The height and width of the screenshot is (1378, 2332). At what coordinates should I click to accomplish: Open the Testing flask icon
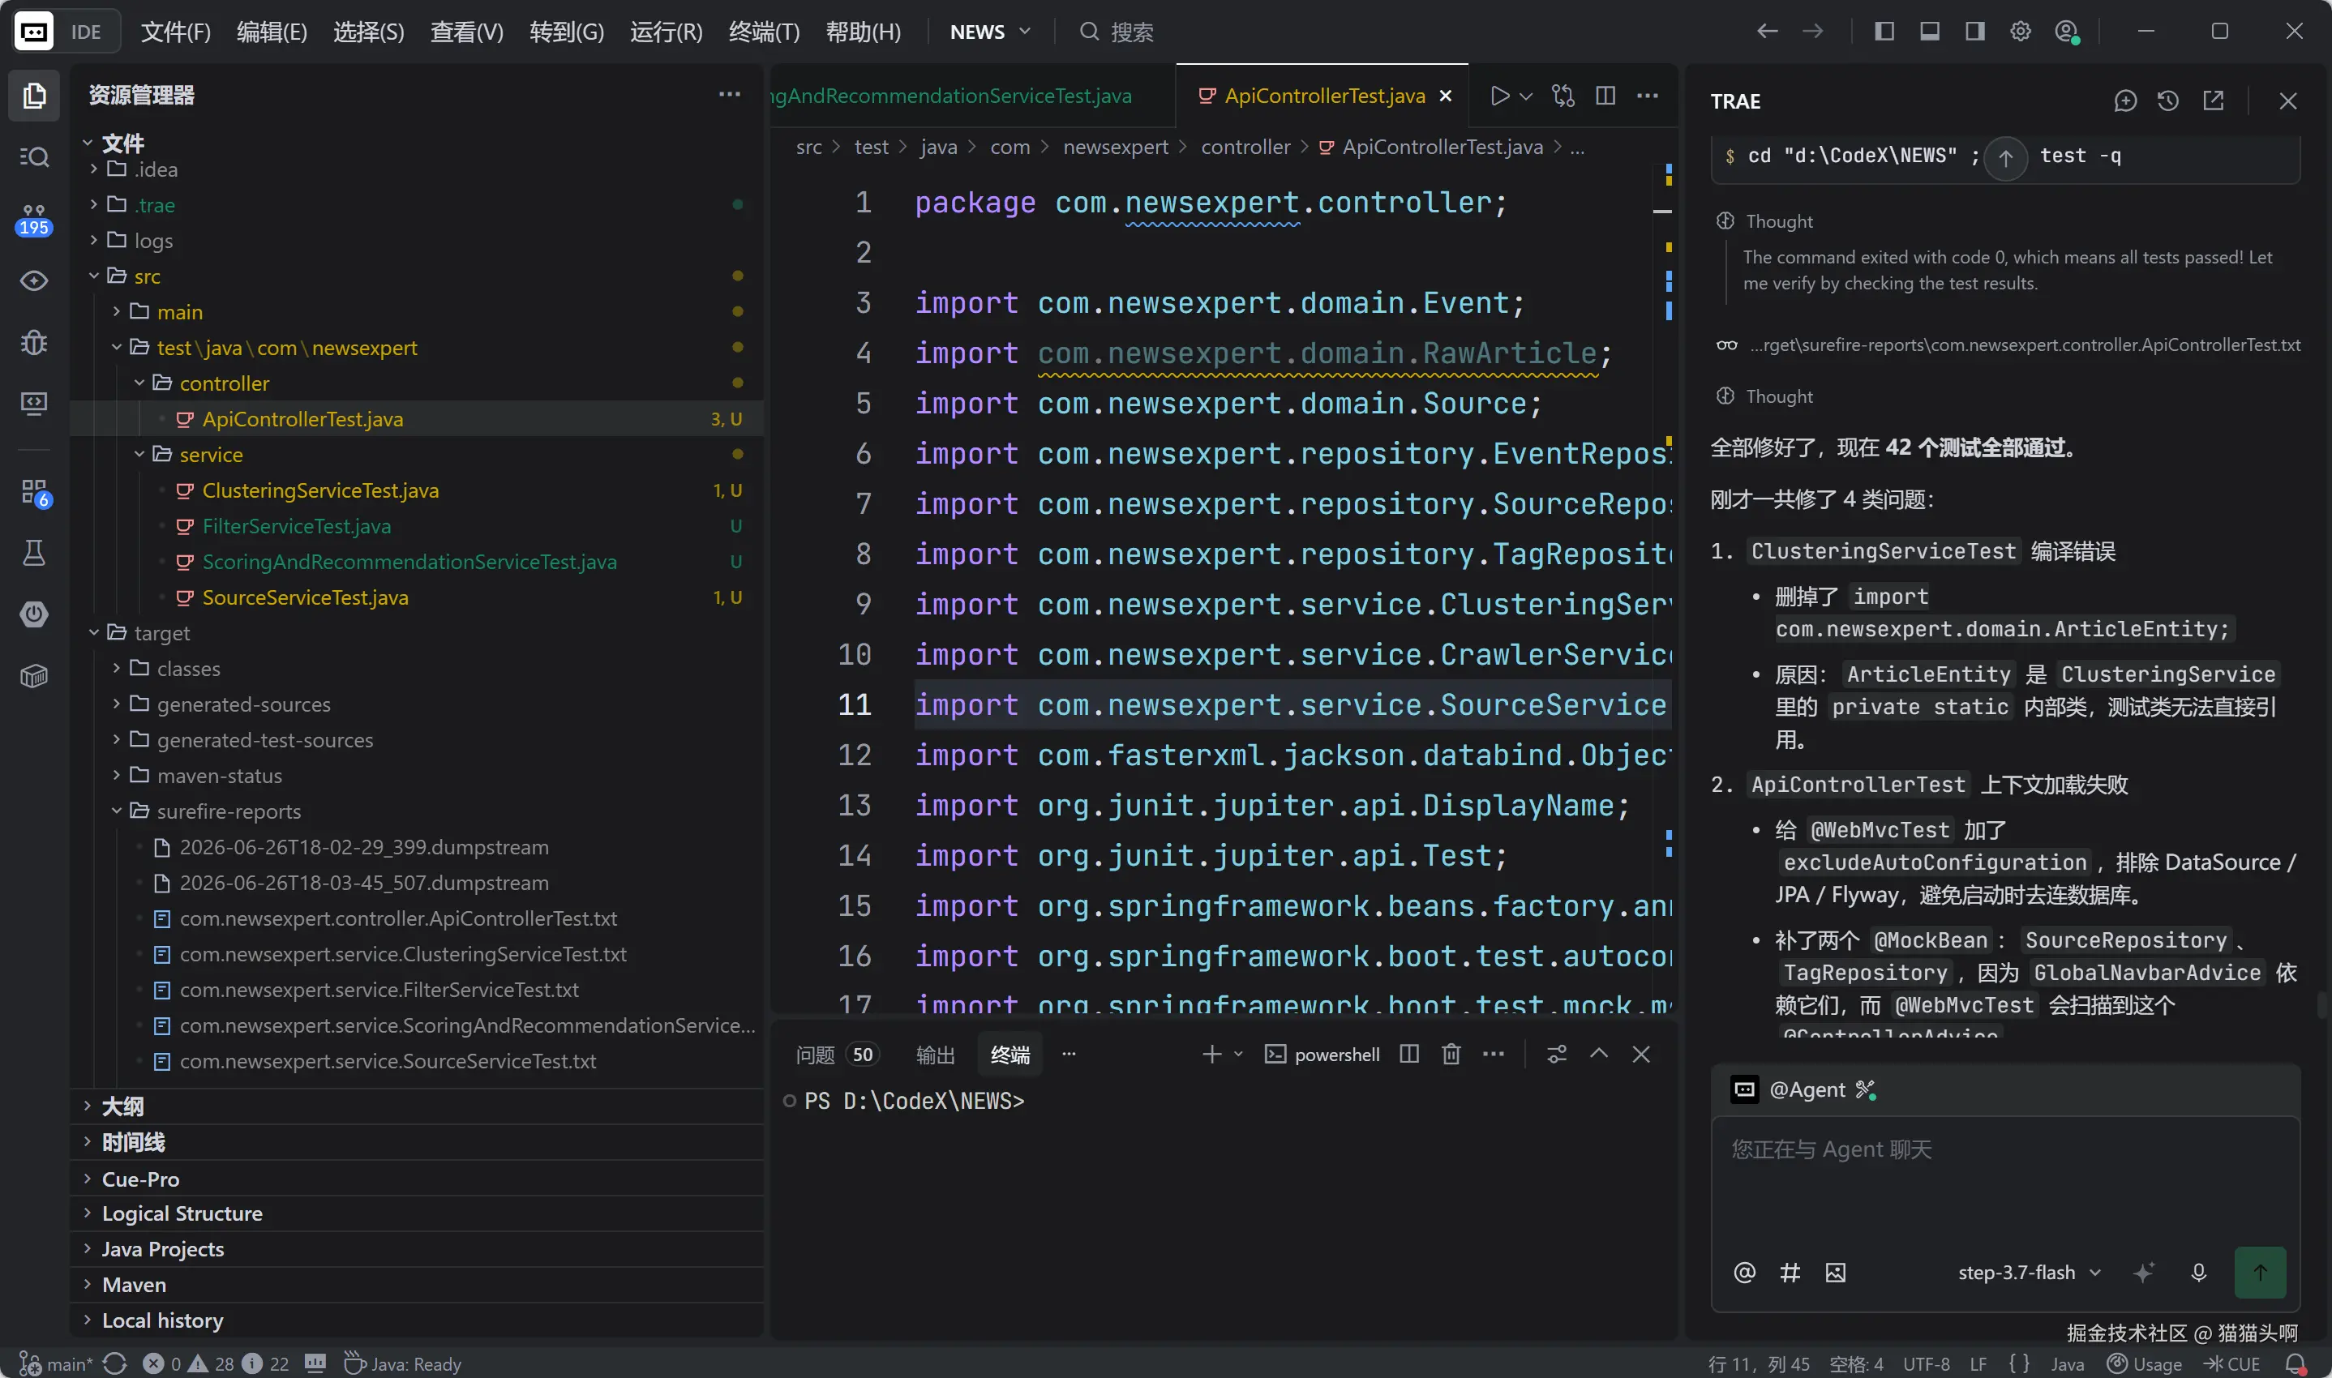(34, 554)
